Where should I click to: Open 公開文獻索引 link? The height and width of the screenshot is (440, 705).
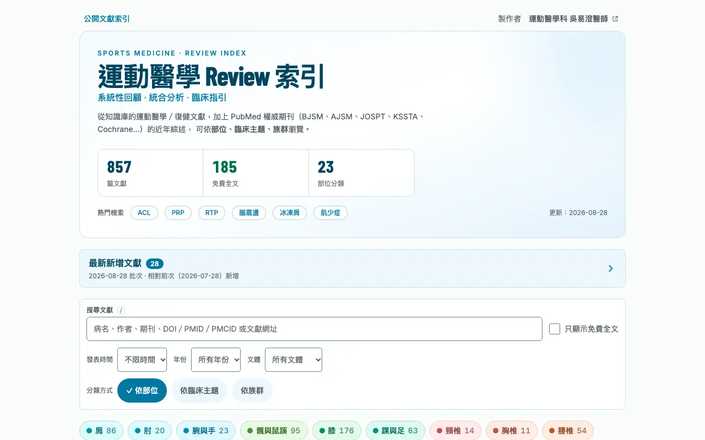click(107, 19)
